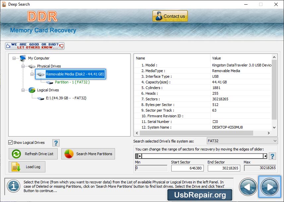Select the '8. Bytes per Sector :' row
This screenshot has width=284, height=202.
(x=203, y=105)
